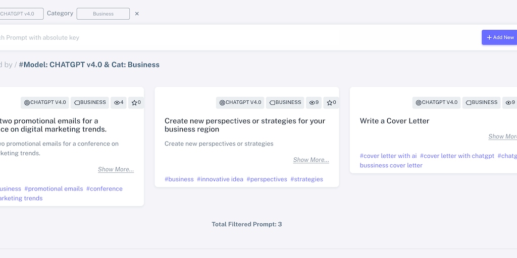
Task: Click view count eye on perspectives card
Action: 314,102
